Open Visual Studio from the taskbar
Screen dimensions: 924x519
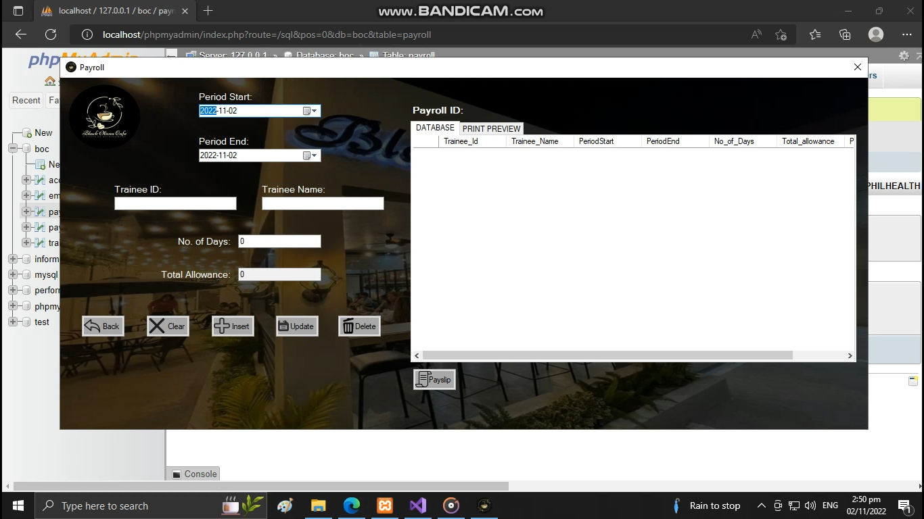(418, 505)
